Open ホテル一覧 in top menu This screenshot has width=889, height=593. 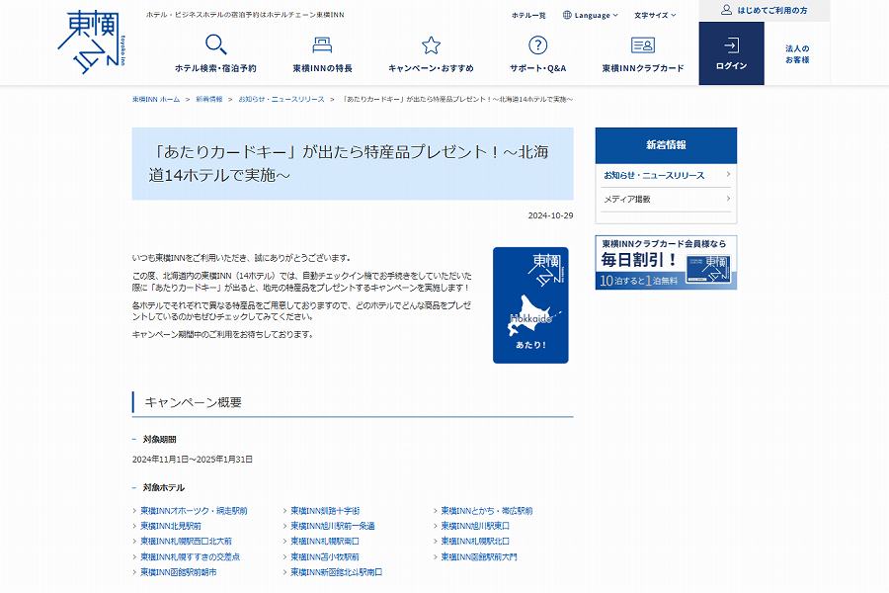coord(528,16)
